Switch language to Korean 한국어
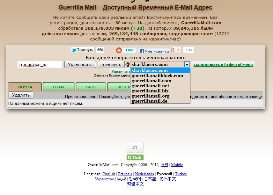This screenshot has height=195, width=273. [135, 179]
